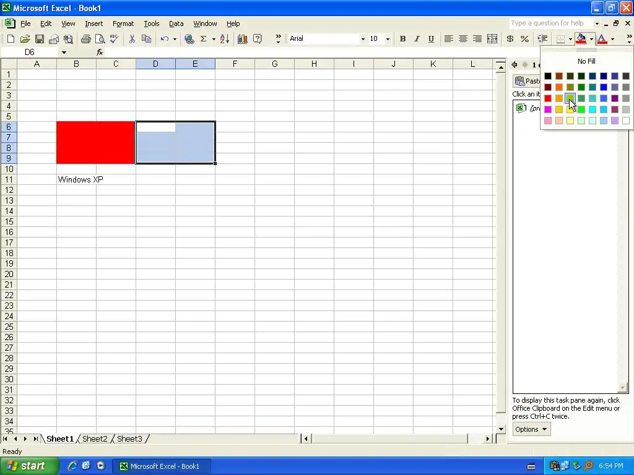
Task: Pick the black fill color swatch
Action: coord(547,76)
